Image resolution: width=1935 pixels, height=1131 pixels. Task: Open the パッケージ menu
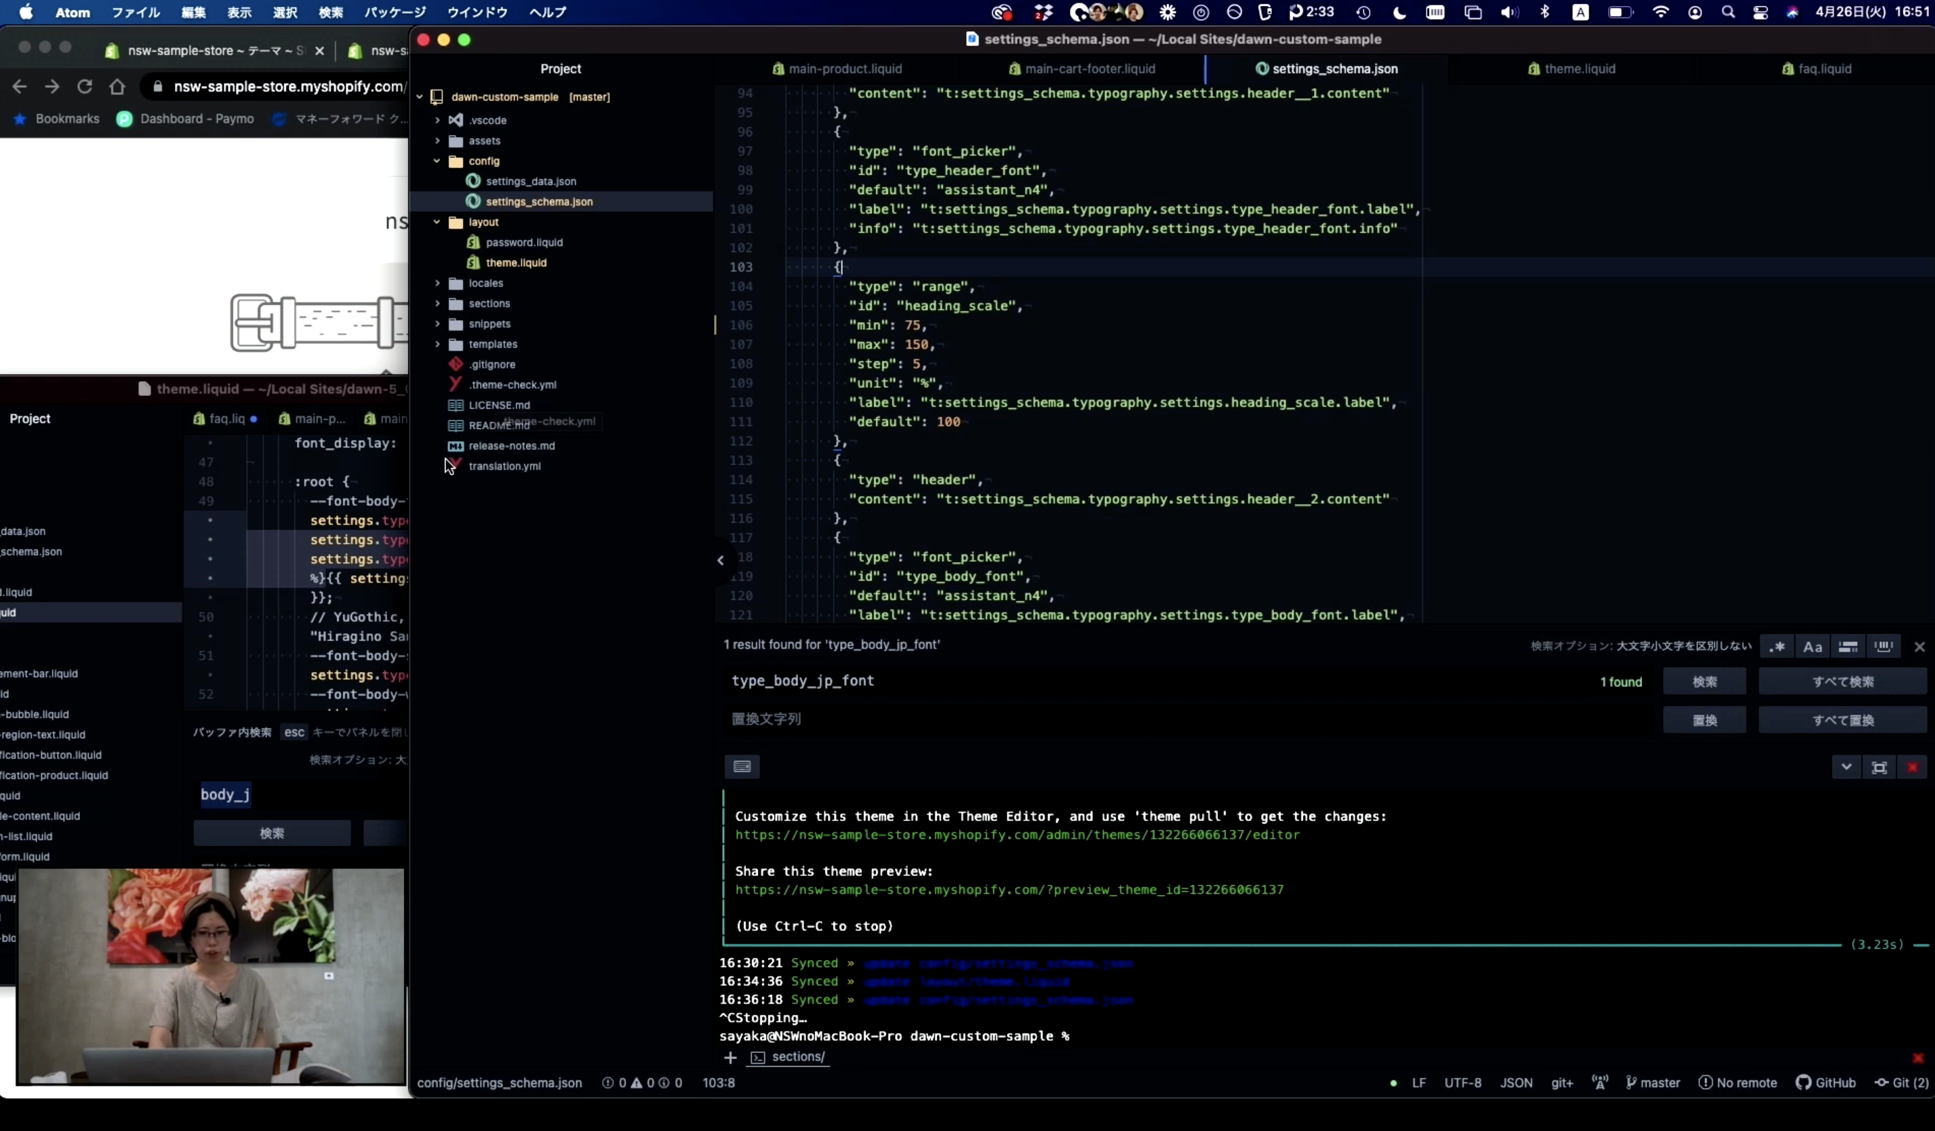[x=394, y=12]
